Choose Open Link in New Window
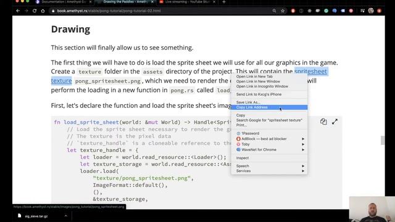Screen dimensions: 395x222 tap(269, 81)
